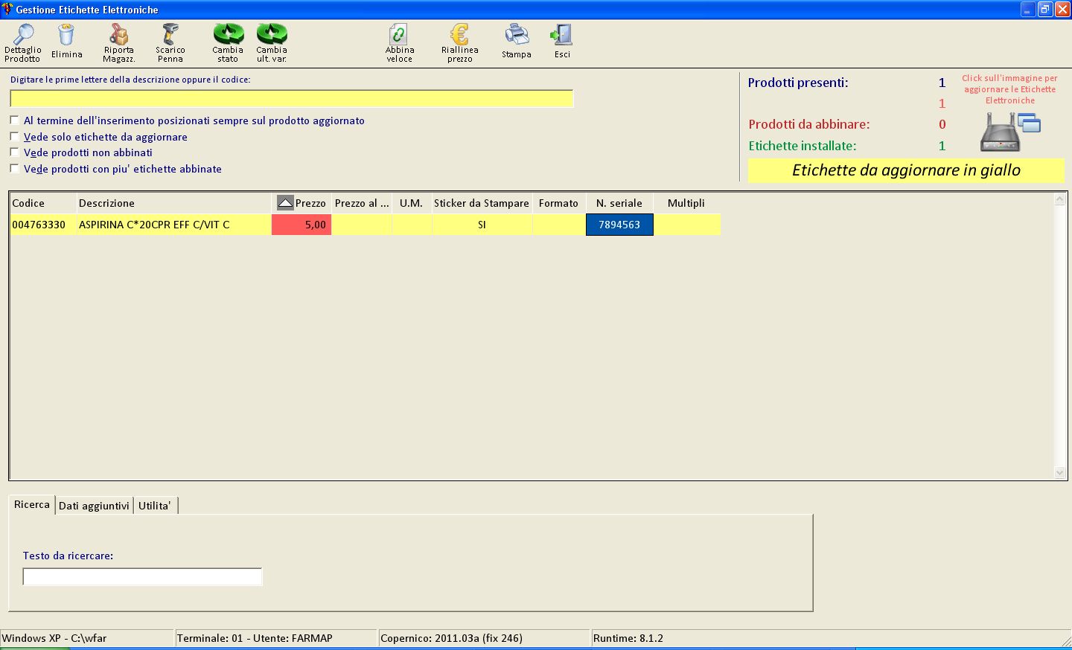Screen dimensions: 1072x650
Task: Select product code cell 004763330
Action: pyautogui.click(x=42, y=225)
